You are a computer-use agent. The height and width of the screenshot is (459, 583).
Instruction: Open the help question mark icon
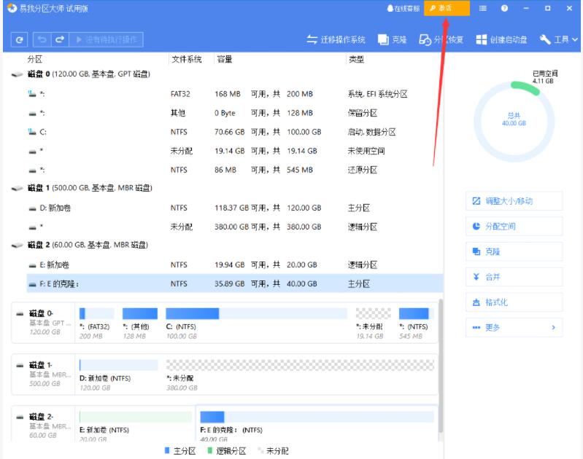coord(504,8)
